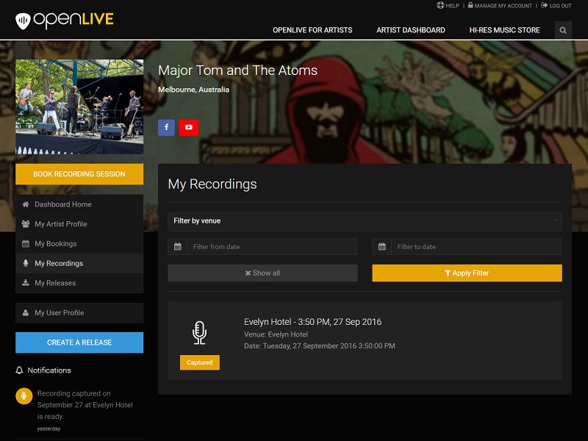
Task: Click the Filter to date field
Action: pyautogui.click(x=476, y=247)
